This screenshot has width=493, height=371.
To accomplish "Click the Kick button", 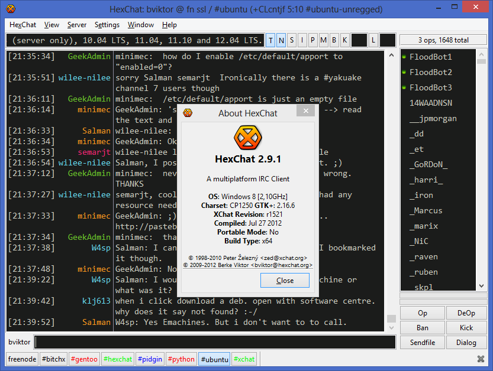I will click(466, 328).
